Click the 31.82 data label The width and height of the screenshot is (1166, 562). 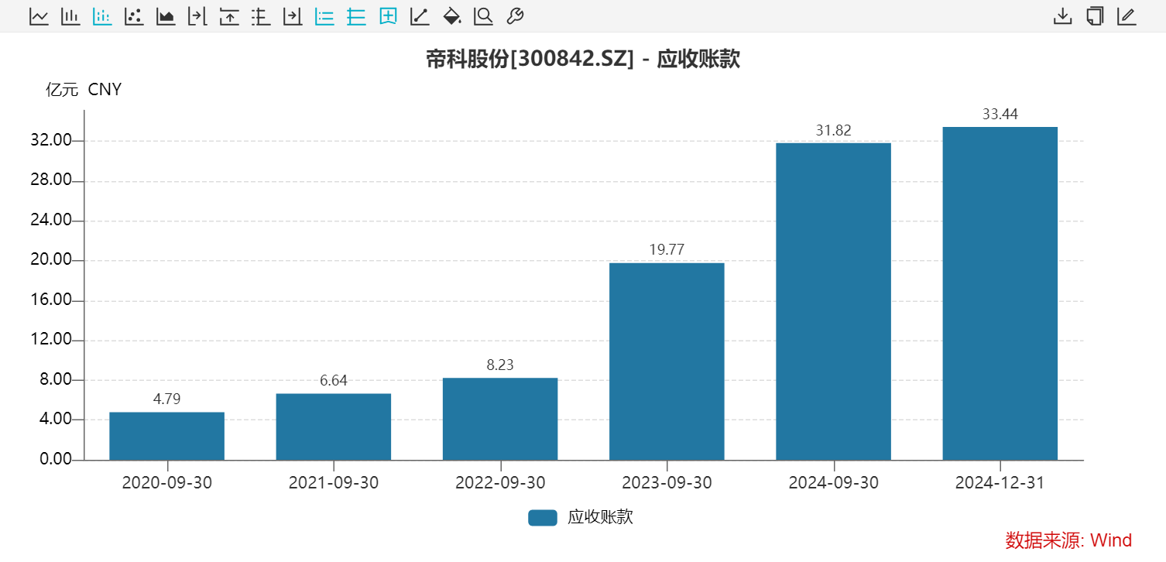click(834, 130)
